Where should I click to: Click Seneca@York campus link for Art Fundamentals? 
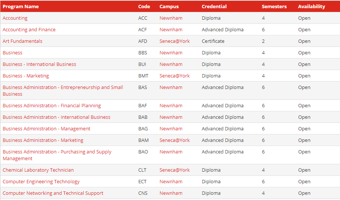tap(174, 41)
